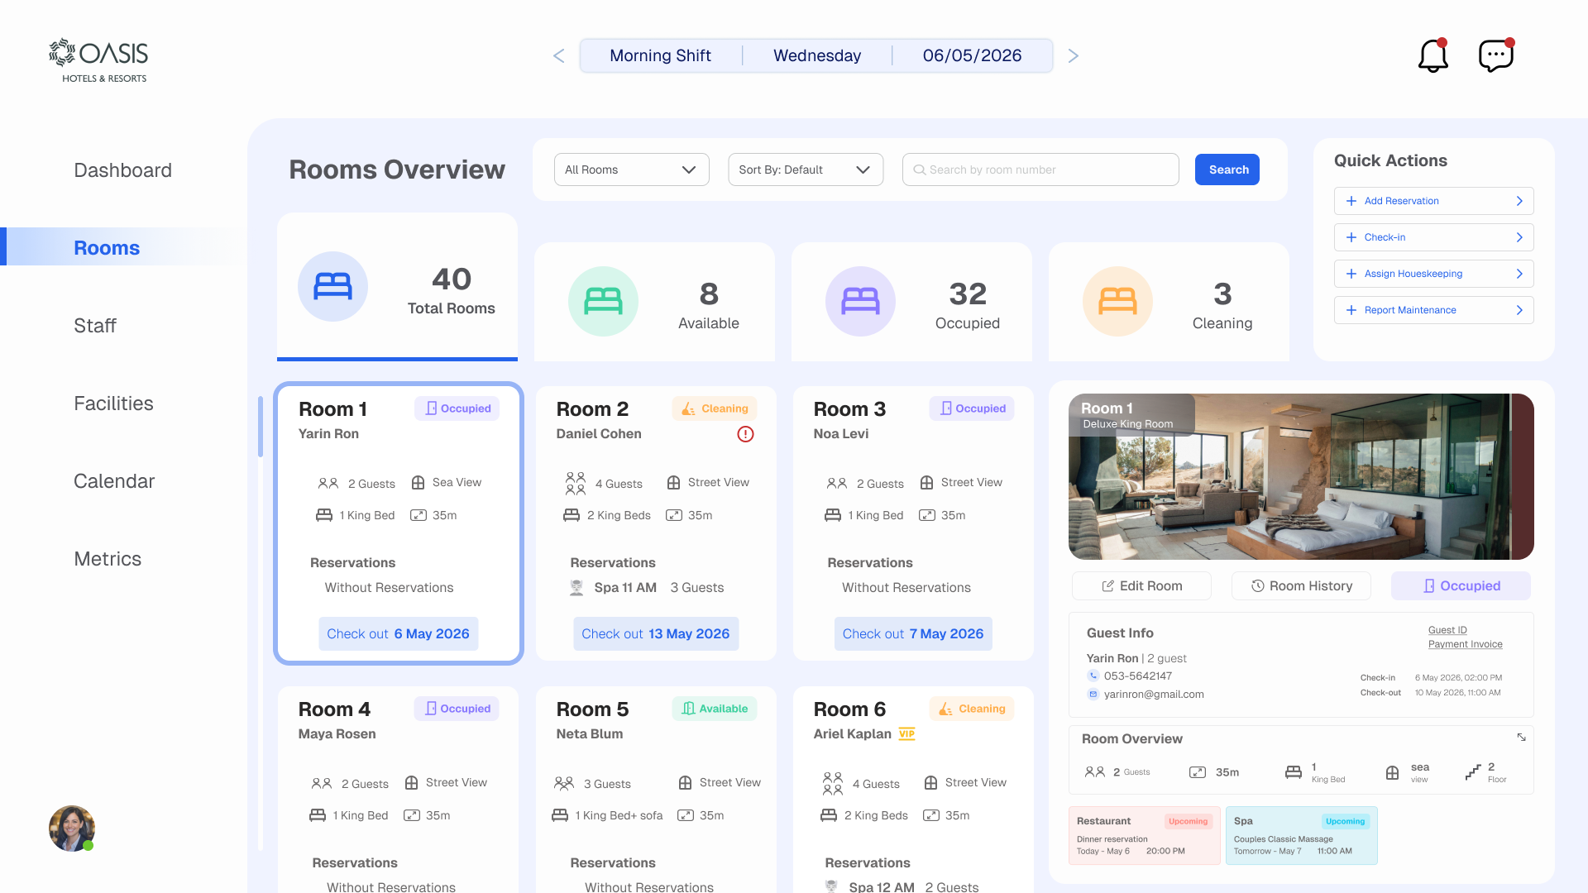The image size is (1588, 893).
Task: Click Room 1 Check out 6 May 2026
Action: (x=398, y=633)
